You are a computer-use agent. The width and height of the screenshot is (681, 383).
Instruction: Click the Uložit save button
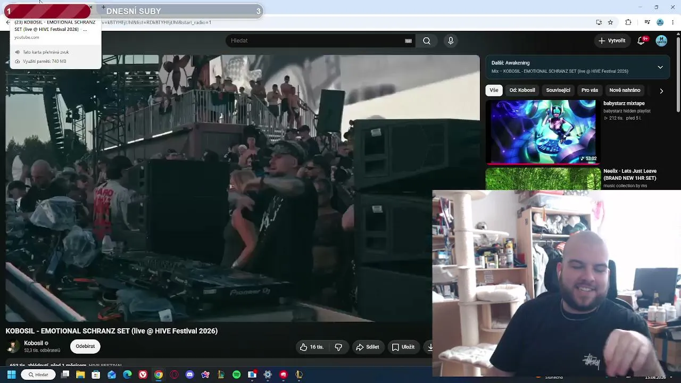coord(403,347)
